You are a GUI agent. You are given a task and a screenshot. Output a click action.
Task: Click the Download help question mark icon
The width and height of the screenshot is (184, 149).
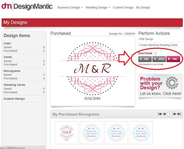pyautogui.click(x=155, y=53)
